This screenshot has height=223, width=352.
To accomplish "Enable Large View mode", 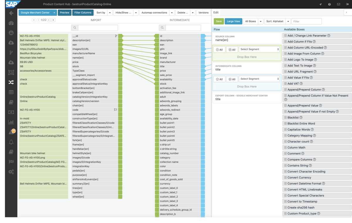I will tap(234, 21).
